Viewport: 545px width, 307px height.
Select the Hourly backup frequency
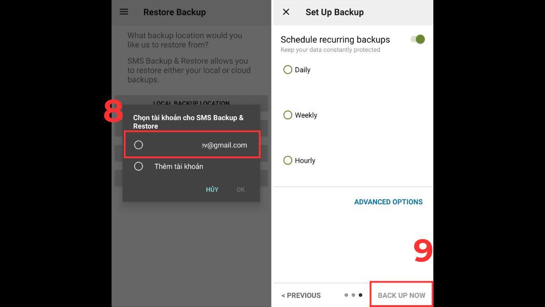click(x=287, y=160)
